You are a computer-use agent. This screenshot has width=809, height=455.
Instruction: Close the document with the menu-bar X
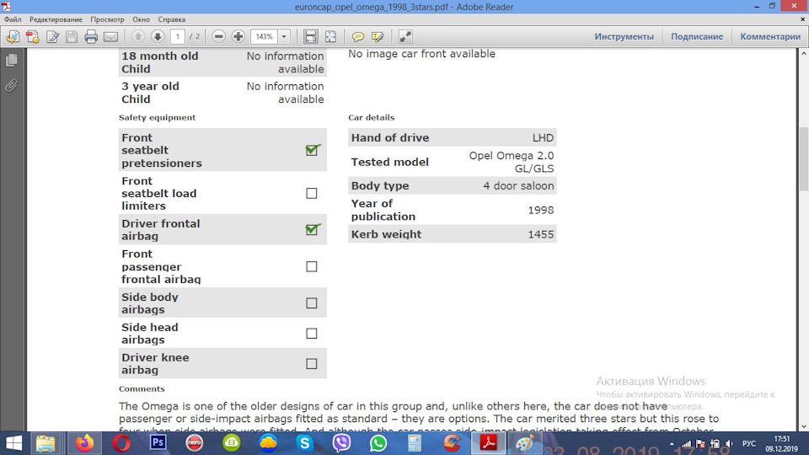[x=802, y=19]
